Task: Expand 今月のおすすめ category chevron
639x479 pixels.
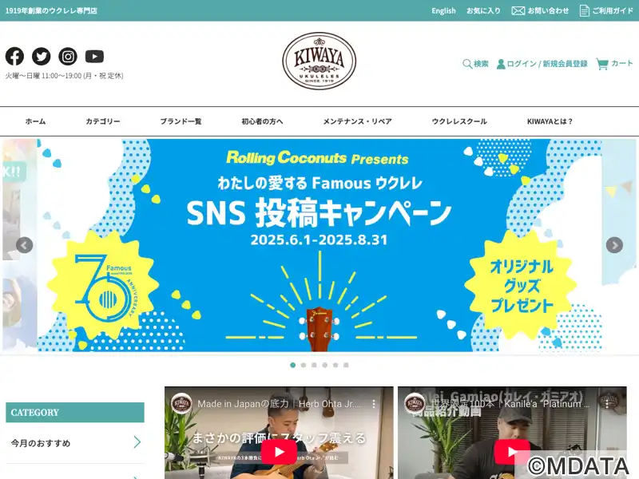Action: click(137, 442)
